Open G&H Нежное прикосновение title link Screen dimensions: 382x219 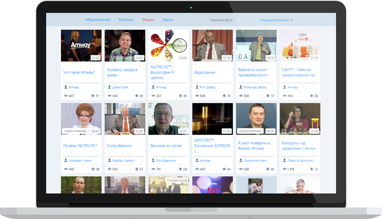click(x=299, y=73)
